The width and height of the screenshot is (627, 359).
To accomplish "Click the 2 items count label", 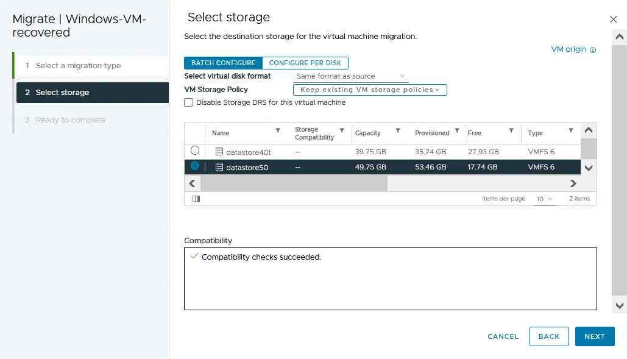I will click(x=579, y=198).
